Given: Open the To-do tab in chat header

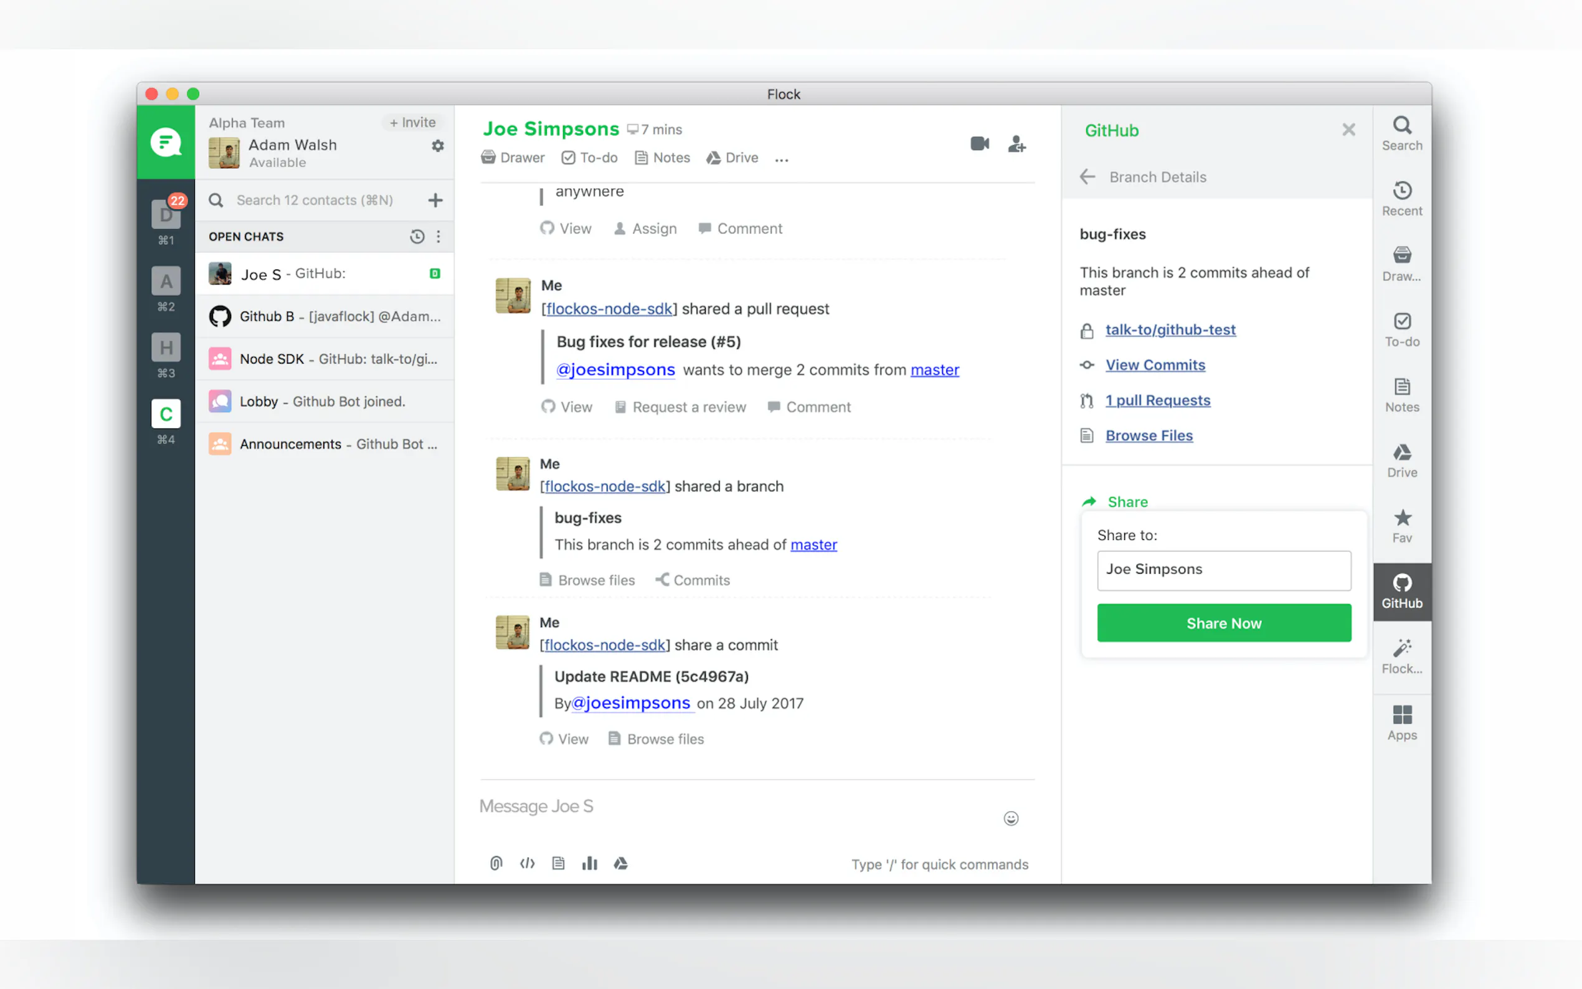Looking at the screenshot, I should click(589, 158).
